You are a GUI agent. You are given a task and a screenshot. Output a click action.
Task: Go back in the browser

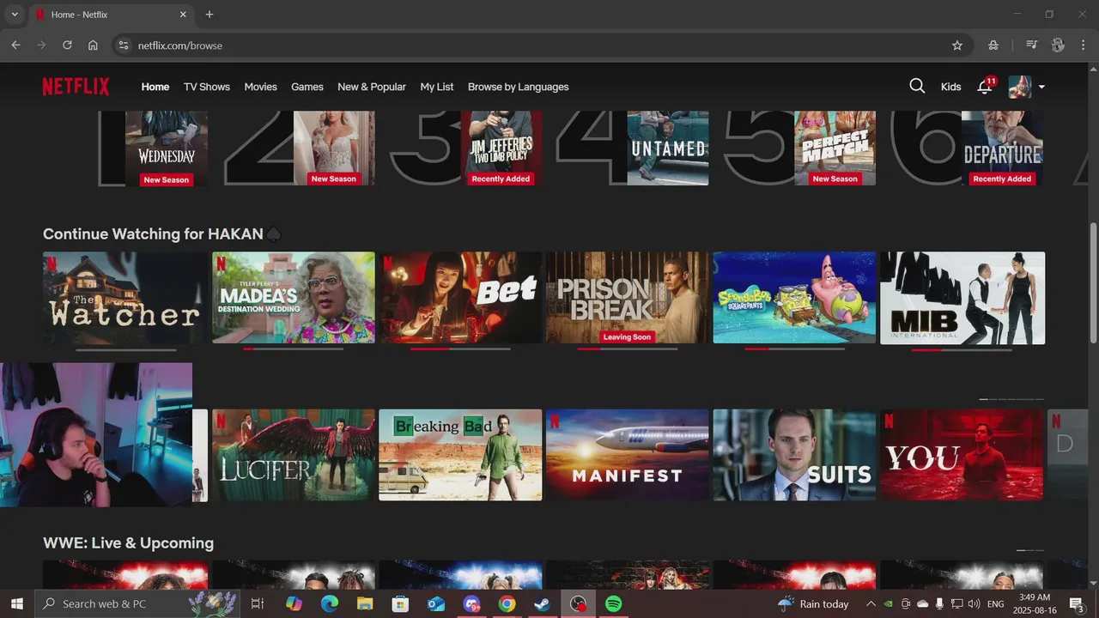point(15,45)
